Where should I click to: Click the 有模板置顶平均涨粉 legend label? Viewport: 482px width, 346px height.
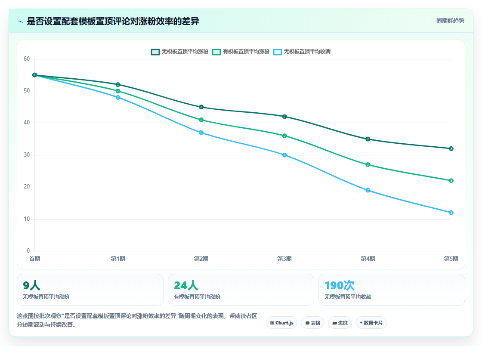pos(246,52)
